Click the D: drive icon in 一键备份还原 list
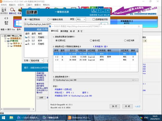Image resolution: width=162 pixels, height=121 pixels. coord(26,40)
